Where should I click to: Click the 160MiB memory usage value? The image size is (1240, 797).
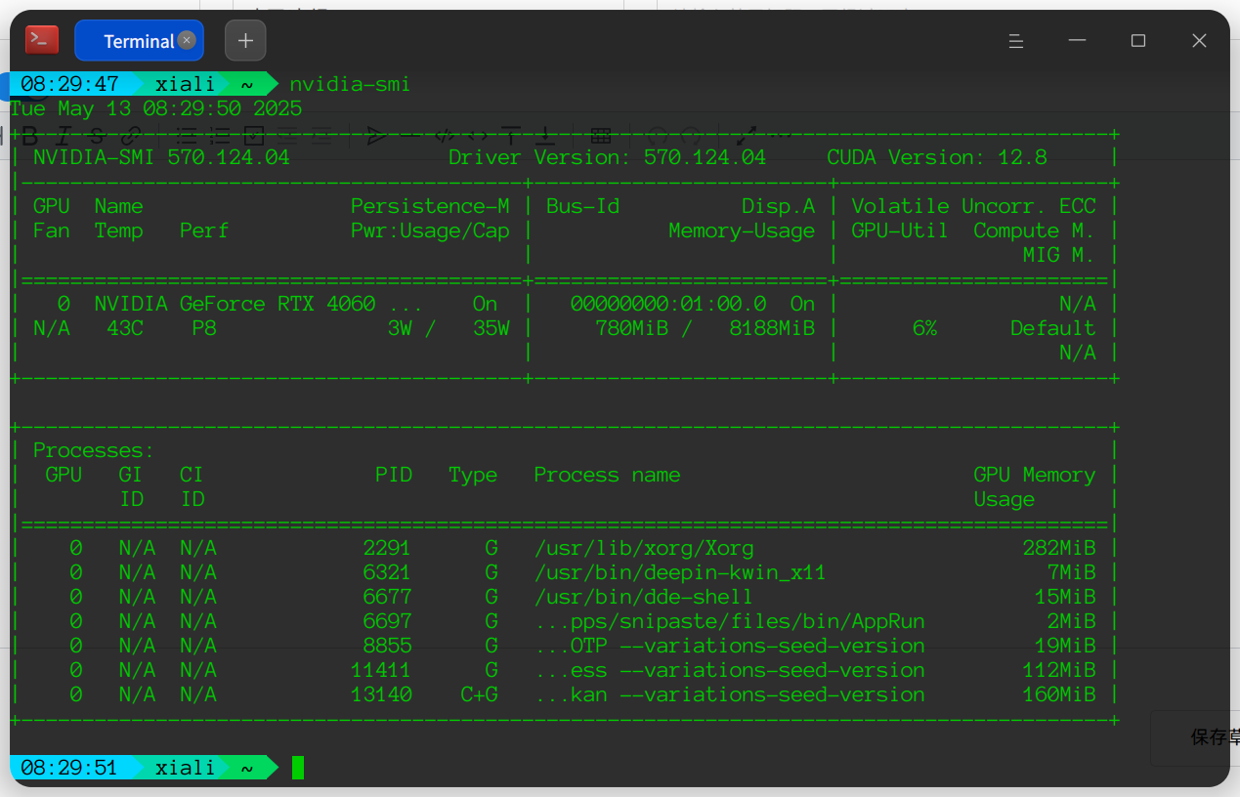1059,694
